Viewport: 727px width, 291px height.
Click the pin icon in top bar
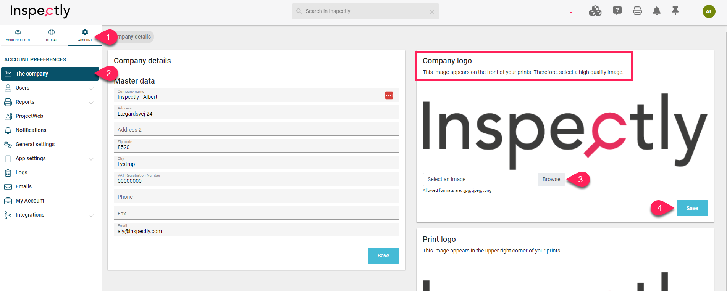(675, 11)
